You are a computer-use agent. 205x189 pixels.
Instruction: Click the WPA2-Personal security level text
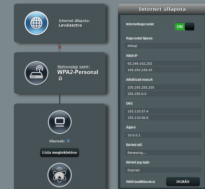[x=78, y=72]
